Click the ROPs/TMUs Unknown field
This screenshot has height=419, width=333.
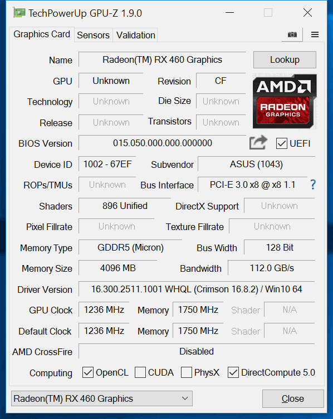107,184
